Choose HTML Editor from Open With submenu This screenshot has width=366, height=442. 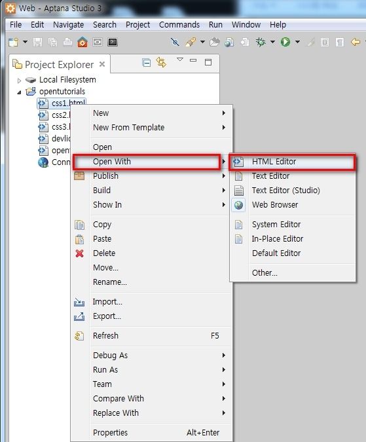pyautogui.click(x=293, y=162)
